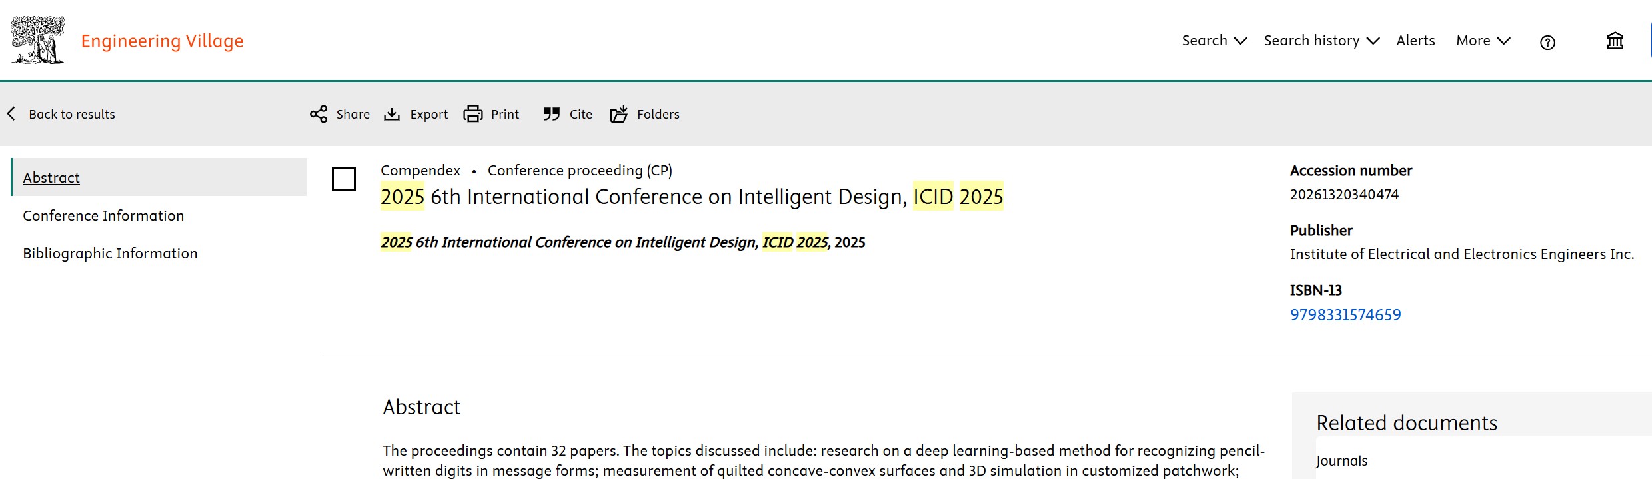Click Journals under Related documents

point(1341,461)
